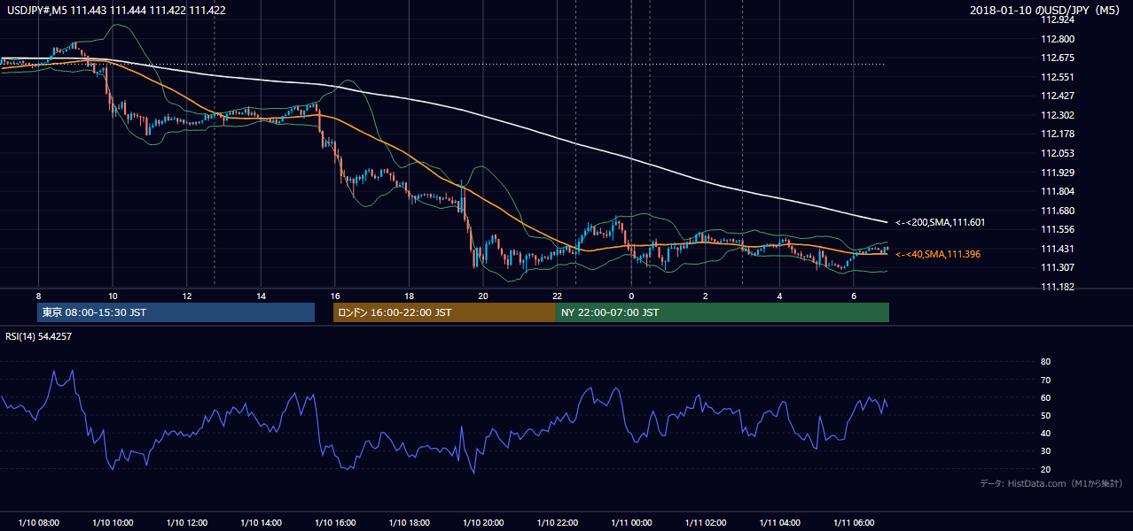Click price level 111.680 on price axis
Viewport: 1133px width, 531px height.
(1057, 211)
